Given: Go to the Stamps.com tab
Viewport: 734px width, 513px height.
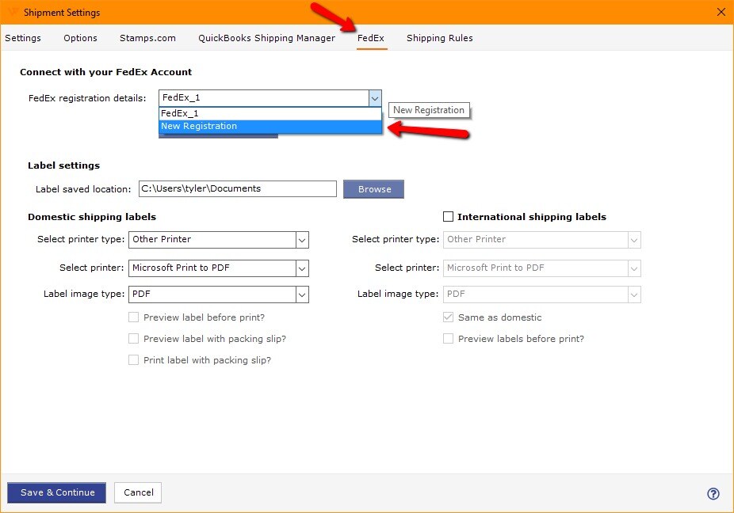Looking at the screenshot, I should coord(147,38).
